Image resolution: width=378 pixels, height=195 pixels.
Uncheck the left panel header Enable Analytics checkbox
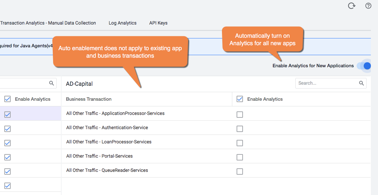coord(7,99)
